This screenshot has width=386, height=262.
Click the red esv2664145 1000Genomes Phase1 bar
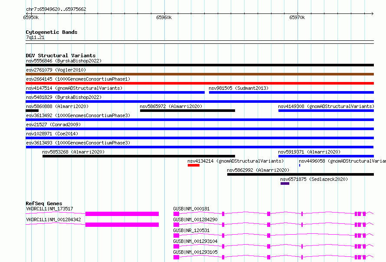(200, 83)
